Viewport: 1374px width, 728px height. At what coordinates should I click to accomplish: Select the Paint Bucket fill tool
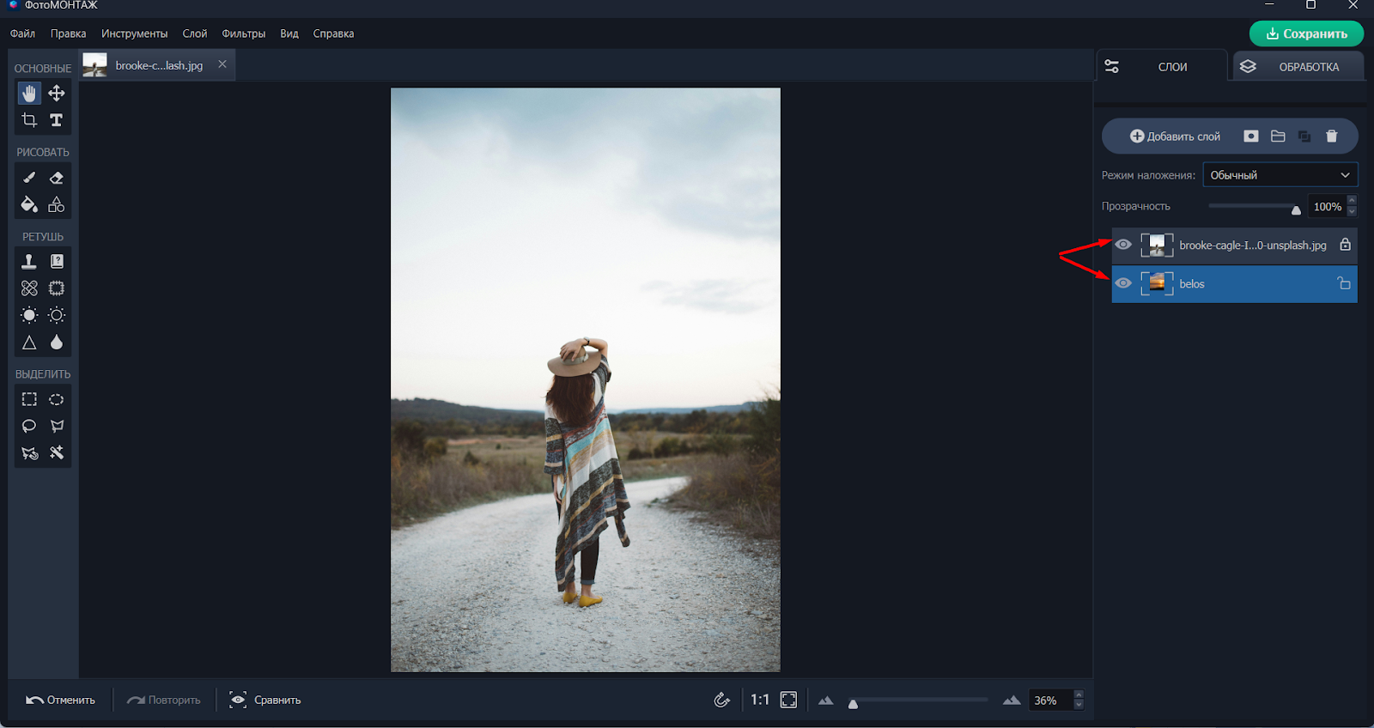pos(29,204)
